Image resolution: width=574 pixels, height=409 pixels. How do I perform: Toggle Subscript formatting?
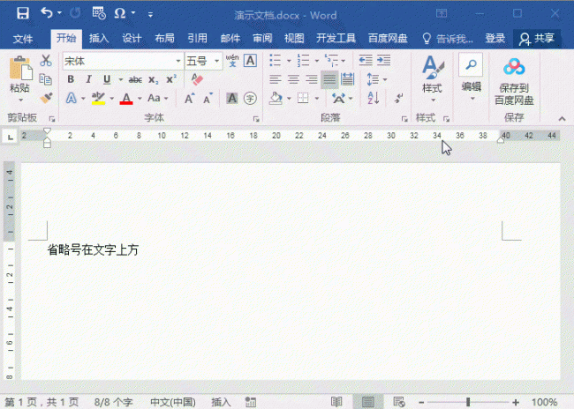coord(154,79)
